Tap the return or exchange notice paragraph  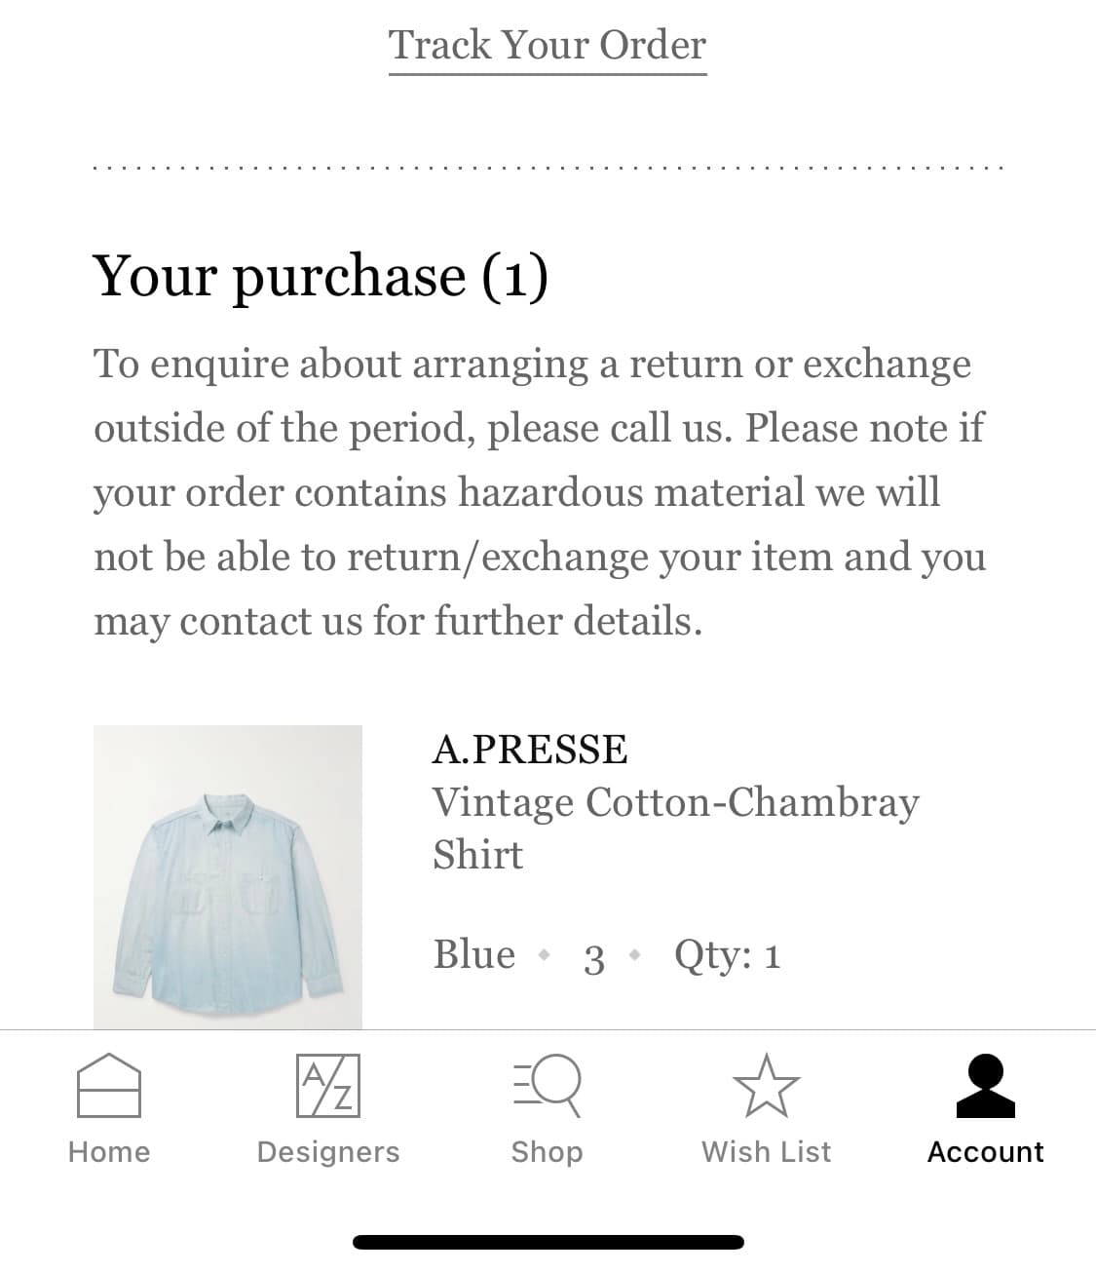coord(540,492)
